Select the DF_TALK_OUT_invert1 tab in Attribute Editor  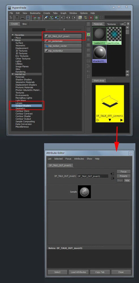click(61, 165)
